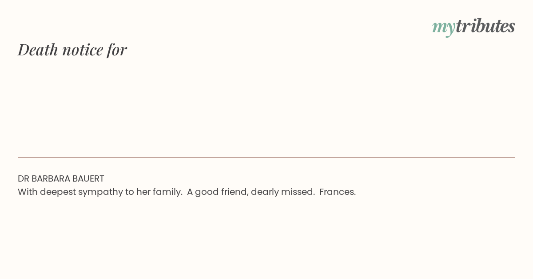Click the dark "tributes" logo text

pyautogui.click(x=485, y=27)
